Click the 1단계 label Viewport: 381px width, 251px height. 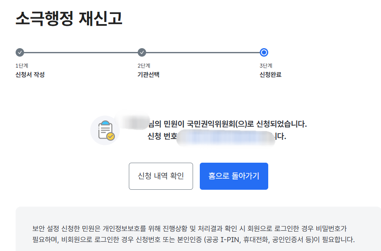22,65
